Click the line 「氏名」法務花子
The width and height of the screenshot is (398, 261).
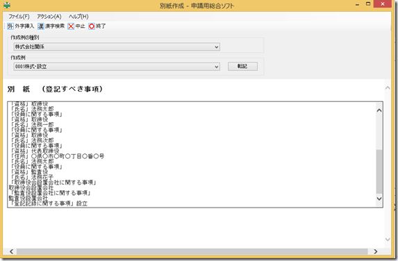pos(32,177)
